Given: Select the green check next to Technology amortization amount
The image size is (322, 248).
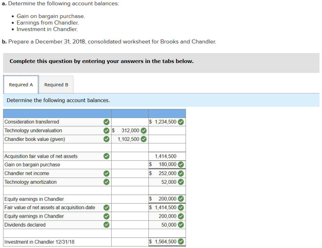Looking at the screenshot, I should [x=180, y=182].
